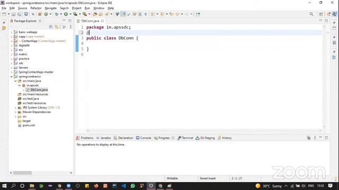Open the Project menu
The image size is (339, 190).
click(x=76, y=8)
